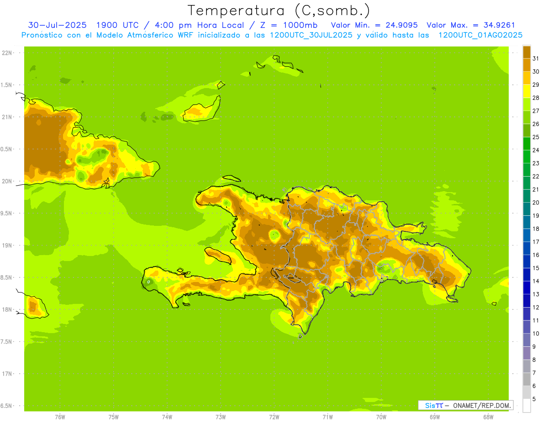Click the '18N' latitude axis label

click(6, 309)
